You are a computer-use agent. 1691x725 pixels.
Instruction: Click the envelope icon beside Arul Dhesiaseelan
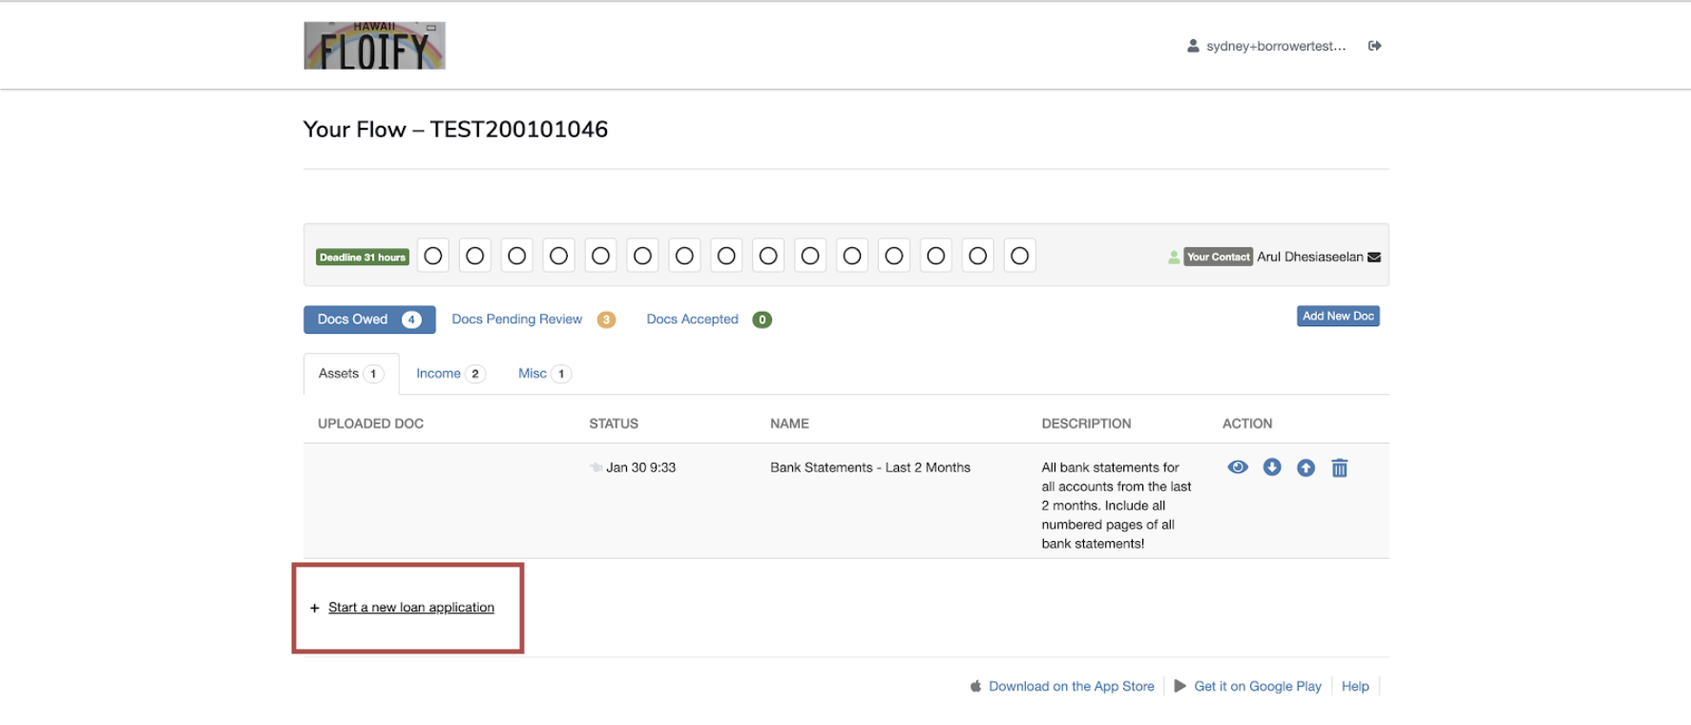1374,258
